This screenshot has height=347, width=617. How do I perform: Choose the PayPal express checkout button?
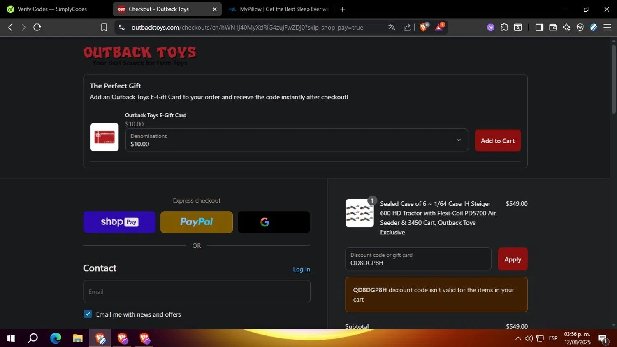pos(197,222)
